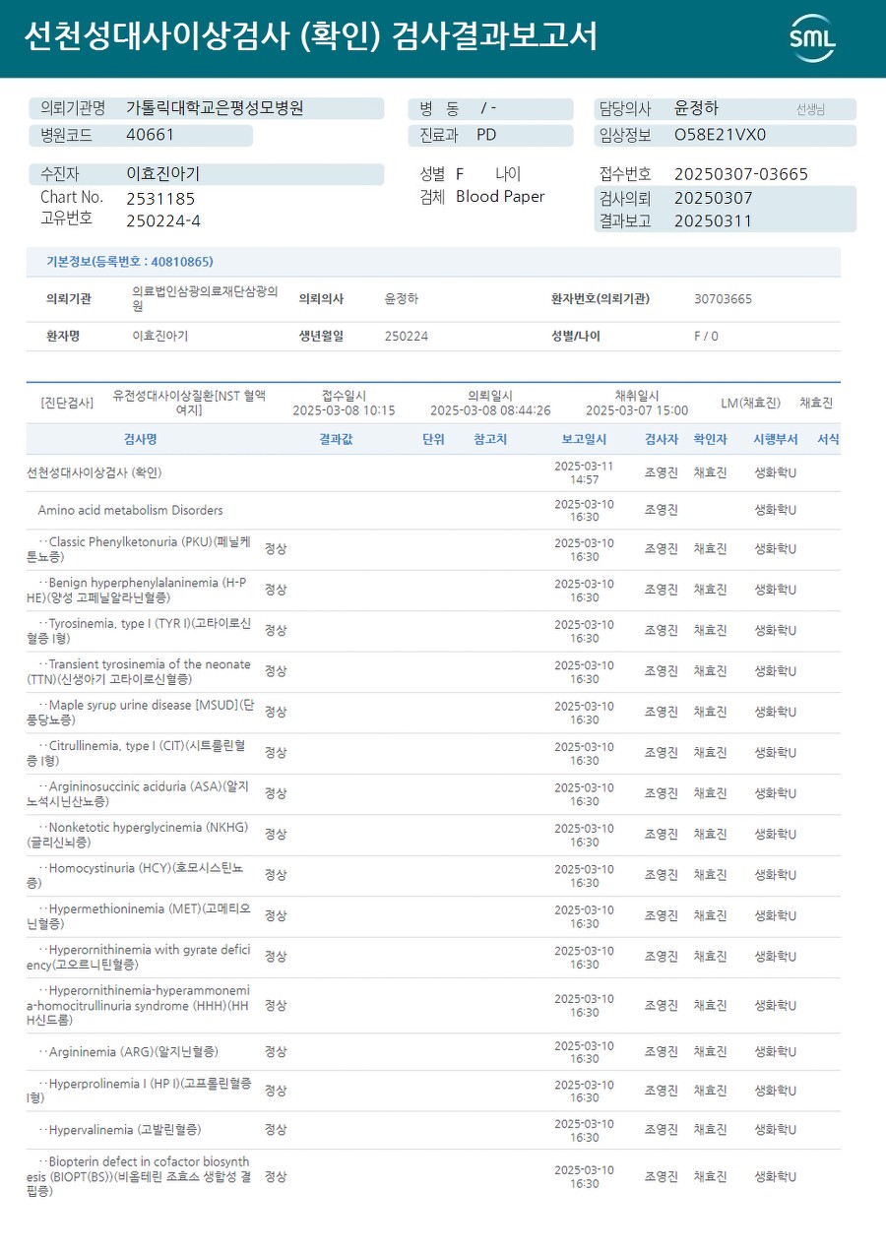The width and height of the screenshot is (886, 1251).
Task: Click 'Citrullinemia, type I (CIT)' test name
Action: 136,753
